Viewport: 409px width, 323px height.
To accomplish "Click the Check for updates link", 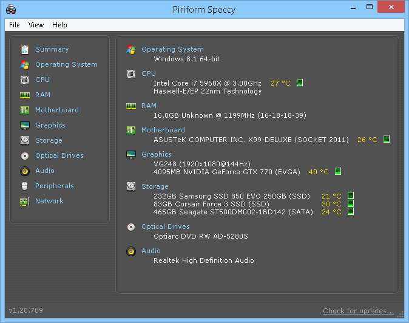I will point(359,311).
